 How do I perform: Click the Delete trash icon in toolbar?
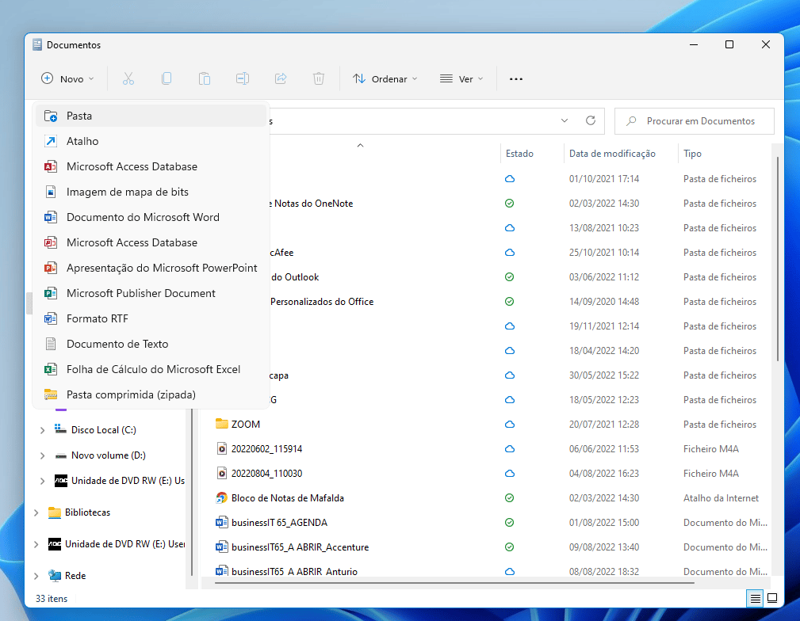pyautogui.click(x=319, y=78)
